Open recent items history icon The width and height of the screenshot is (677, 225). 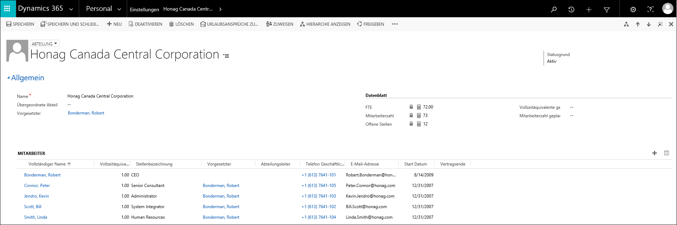point(571,10)
